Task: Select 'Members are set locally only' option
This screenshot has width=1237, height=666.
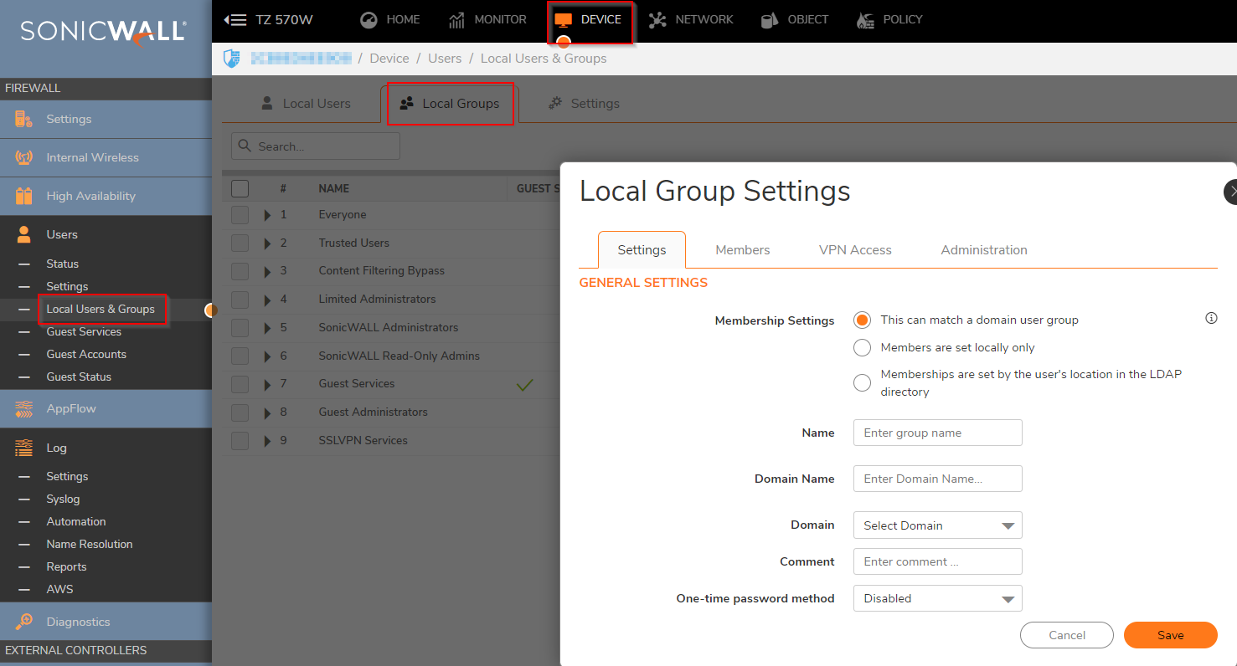Action: (x=862, y=347)
